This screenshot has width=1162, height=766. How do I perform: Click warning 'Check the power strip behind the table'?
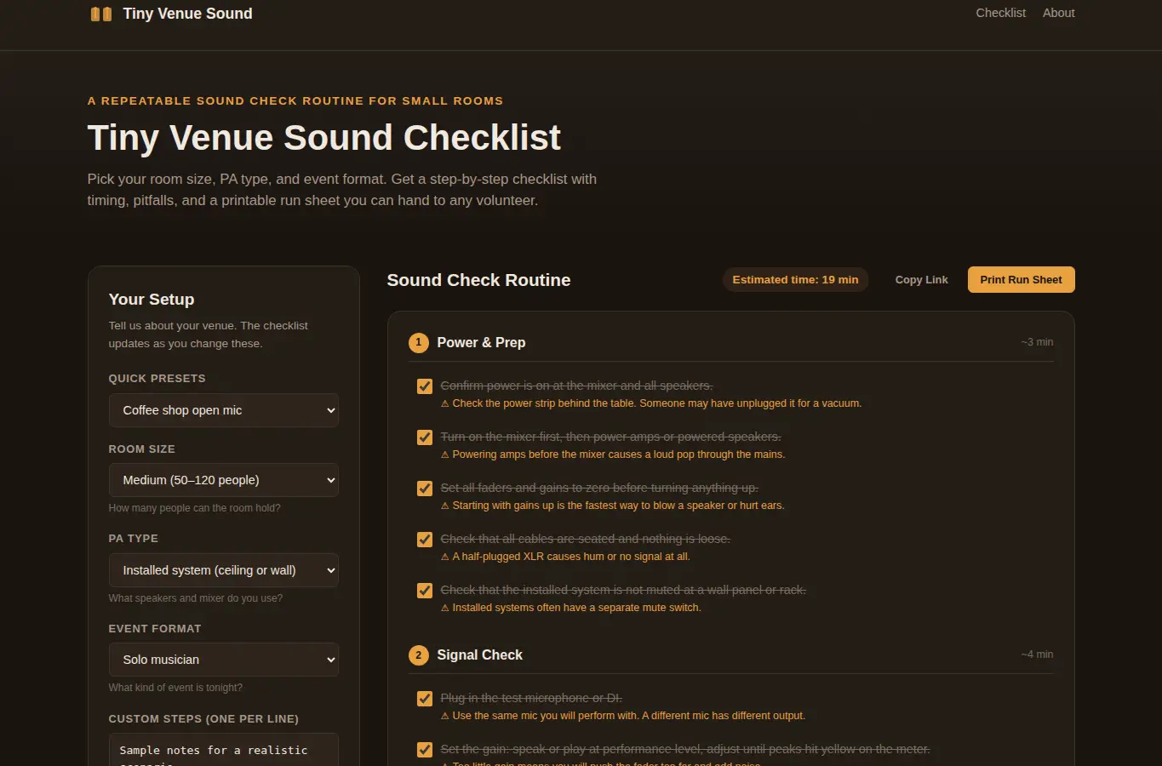[x=651, y=403]
